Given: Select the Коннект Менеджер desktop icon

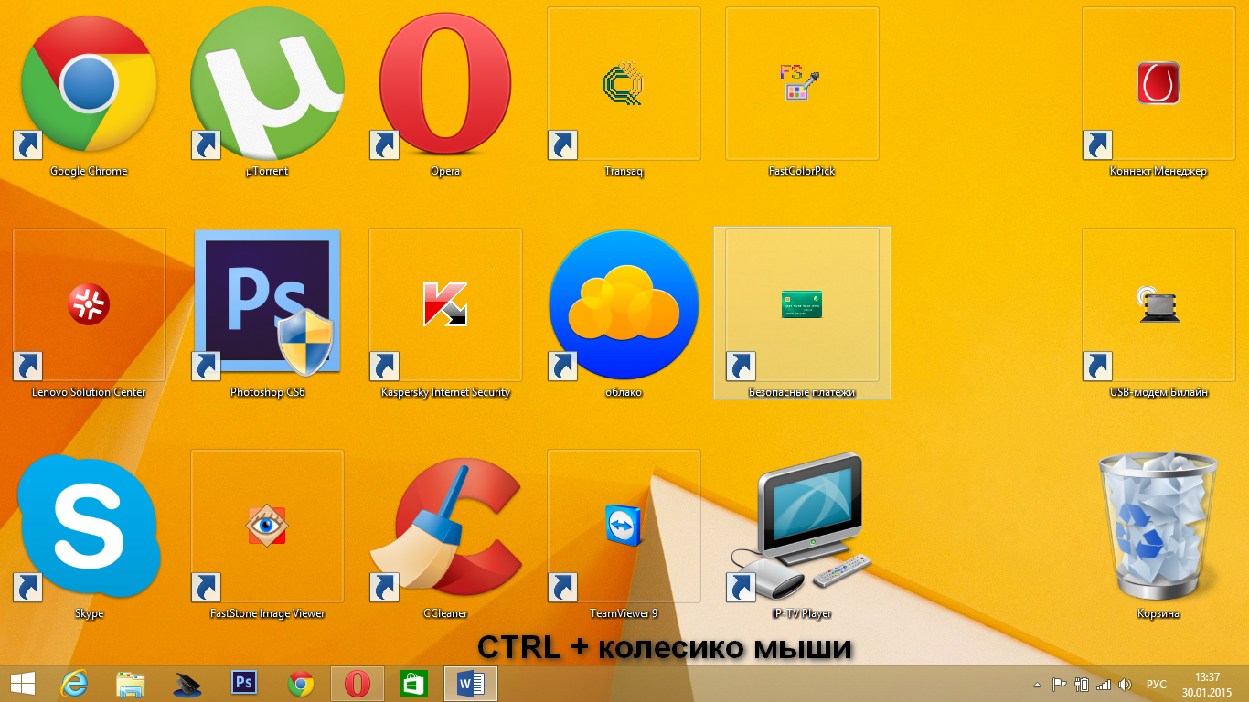Looking at the screenshot, I should point(1158,84).
